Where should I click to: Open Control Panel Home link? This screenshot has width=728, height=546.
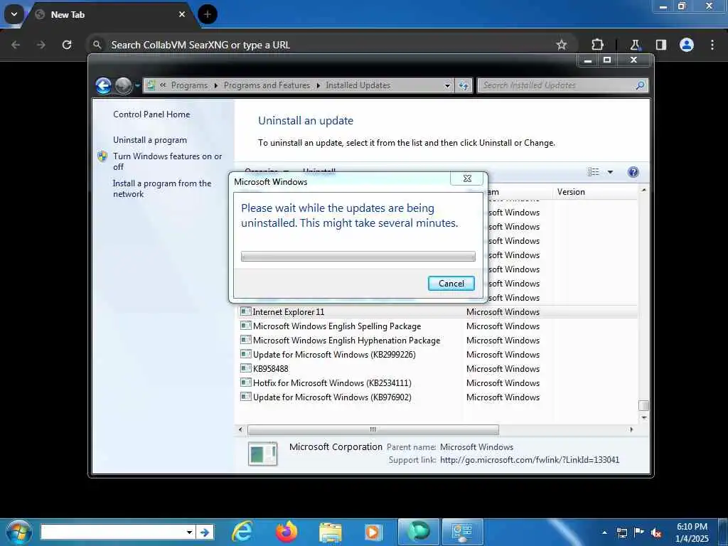tap(151, 114)
